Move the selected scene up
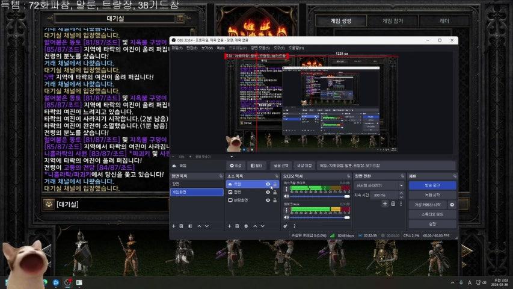Screen dimensions: 513x289 tap(199, 226)
